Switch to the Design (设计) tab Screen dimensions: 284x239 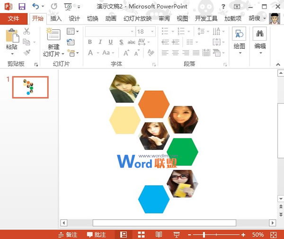point(74,18)
